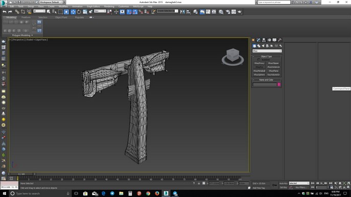Click the Render Production teapot icon
This screenshot has height=197, width=351.
tap(240, 12)
